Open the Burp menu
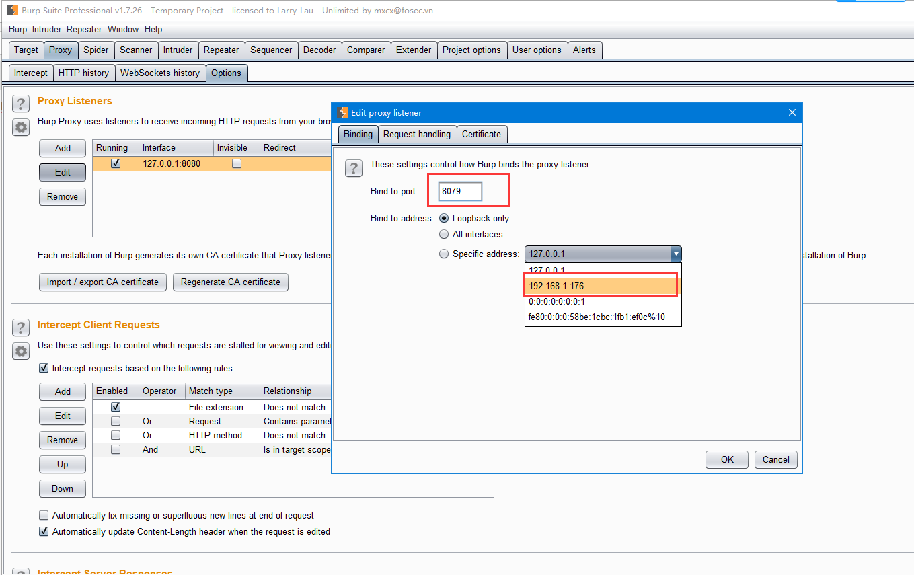The image size is (914, 575). click(x=17, y=29)
